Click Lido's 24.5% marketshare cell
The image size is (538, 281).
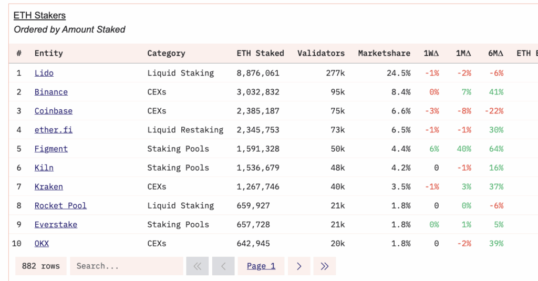coord(399,73)
